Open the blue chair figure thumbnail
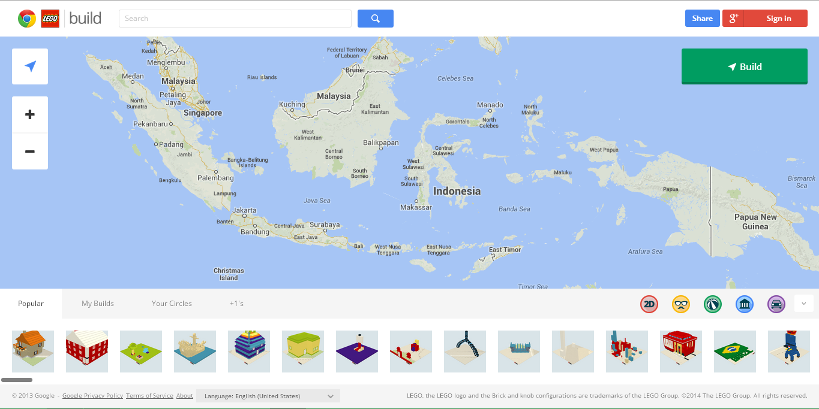 click(789, 352)
